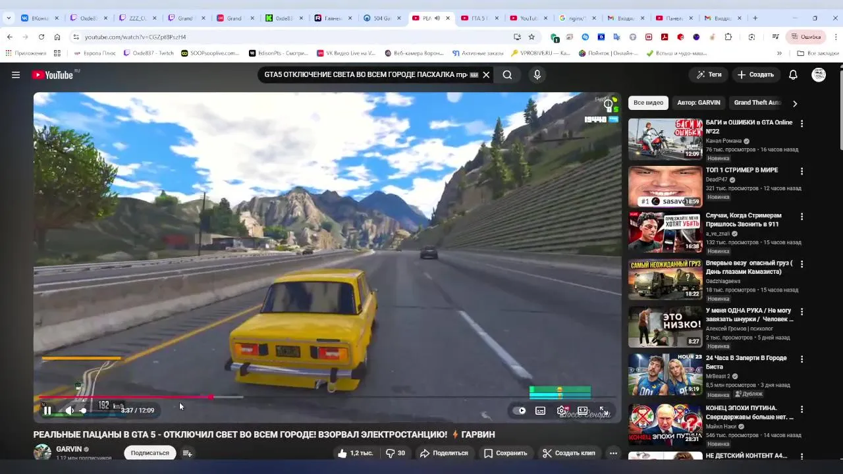Open БАГИ и ОШИБКИ video thumbnail
The width and height of the screenshot is (843, 474).
coord(665,140)
